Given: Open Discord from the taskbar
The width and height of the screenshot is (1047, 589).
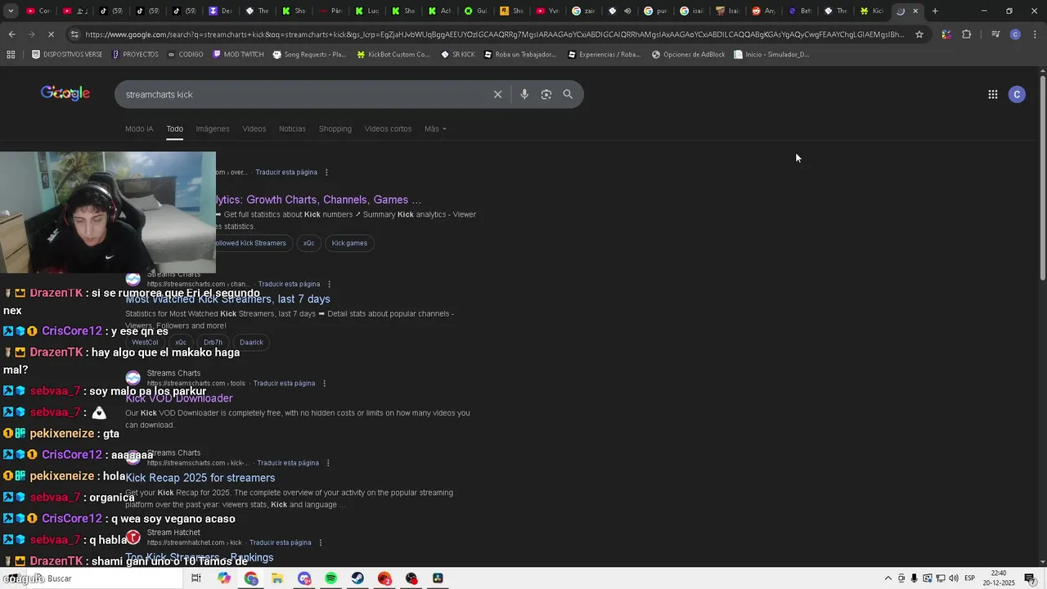Looking at the screenshot, I should coord(304,578).
